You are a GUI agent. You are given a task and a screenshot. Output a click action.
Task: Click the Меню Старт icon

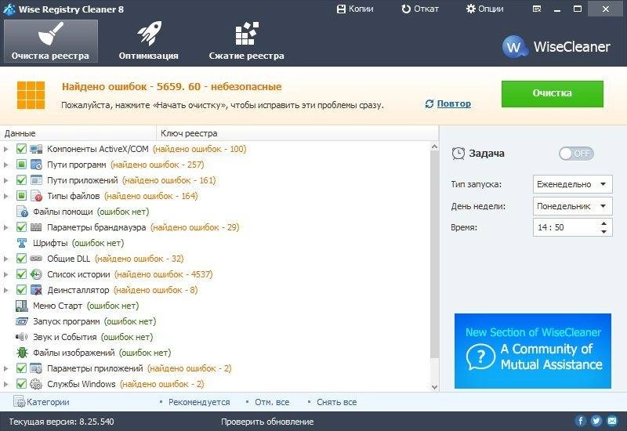tap(22, 306)
